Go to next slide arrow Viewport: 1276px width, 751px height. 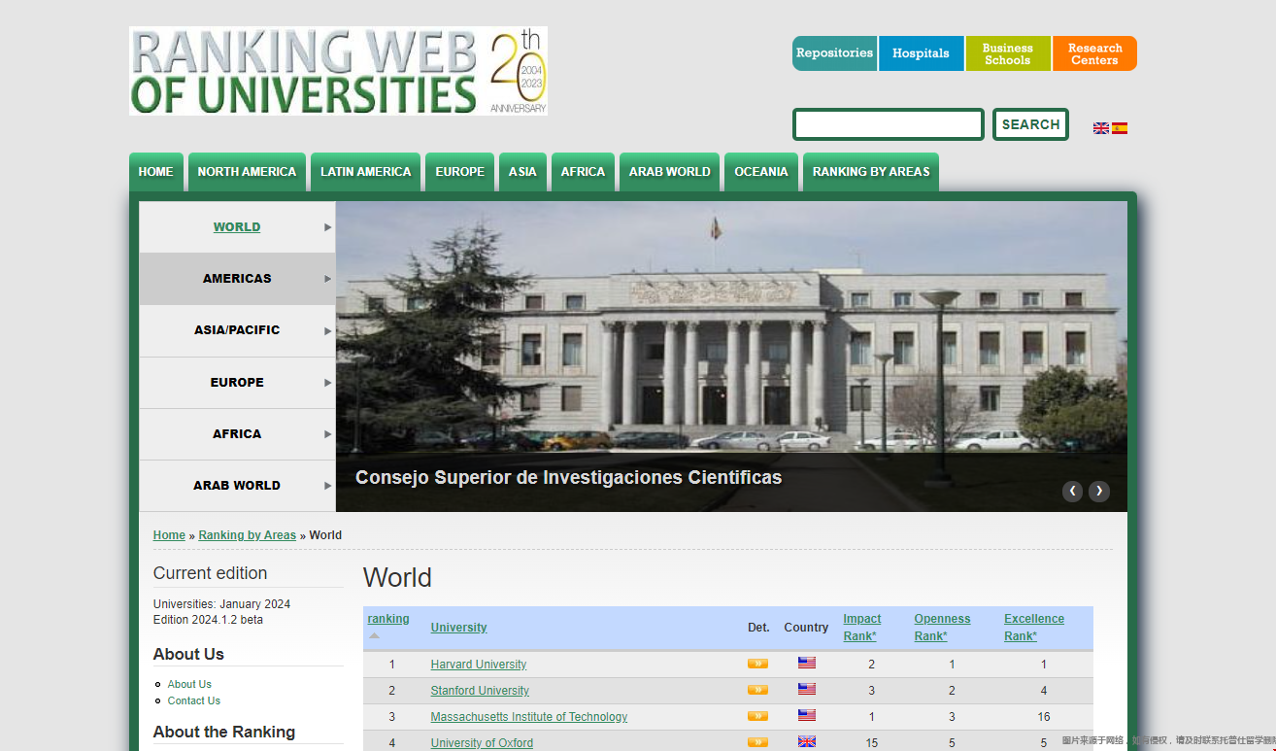[1099, 491]
